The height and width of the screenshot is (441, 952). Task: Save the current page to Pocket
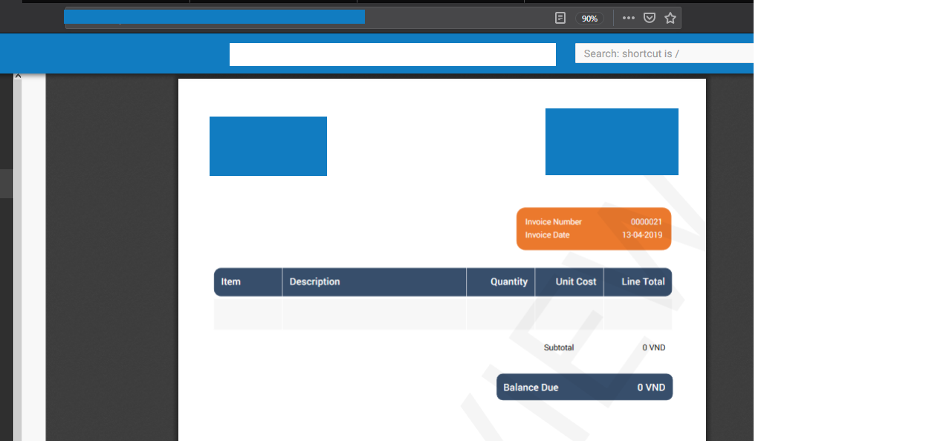pyautogui.click(x=649, y=17)
